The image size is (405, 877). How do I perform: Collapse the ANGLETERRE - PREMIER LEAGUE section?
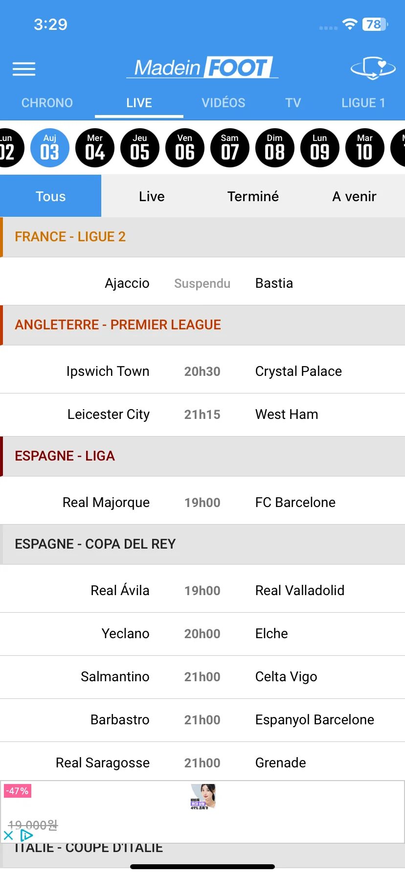(202, 325)
